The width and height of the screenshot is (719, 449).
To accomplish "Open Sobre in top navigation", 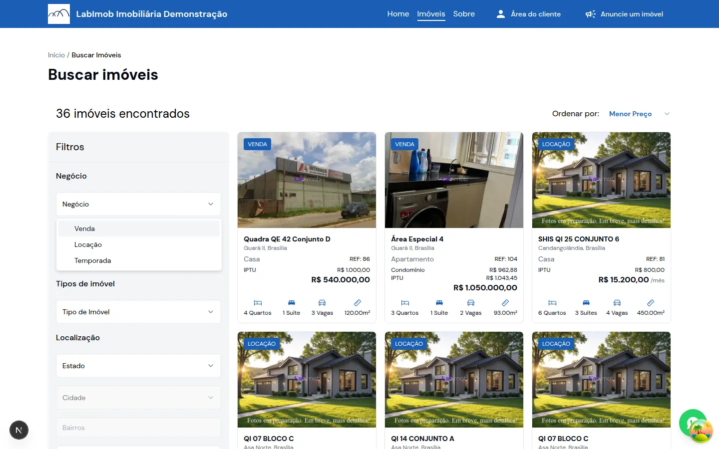I will [464, 14].
